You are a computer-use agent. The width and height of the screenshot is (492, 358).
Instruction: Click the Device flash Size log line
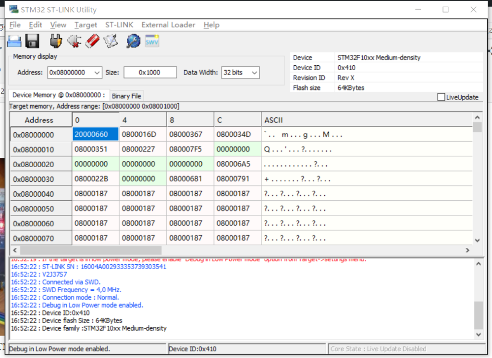coord(66,321)
